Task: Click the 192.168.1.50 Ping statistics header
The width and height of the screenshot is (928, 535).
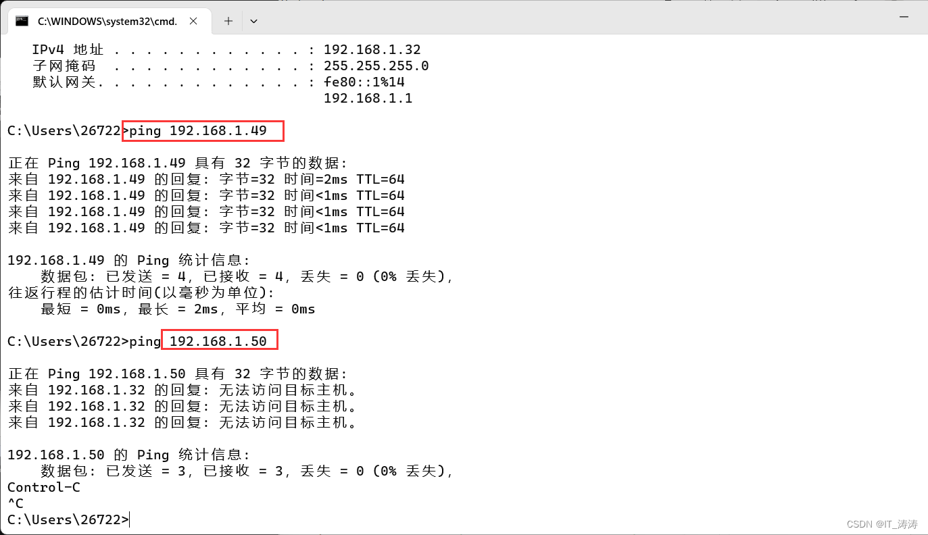Action: click(x=129, y=455)
